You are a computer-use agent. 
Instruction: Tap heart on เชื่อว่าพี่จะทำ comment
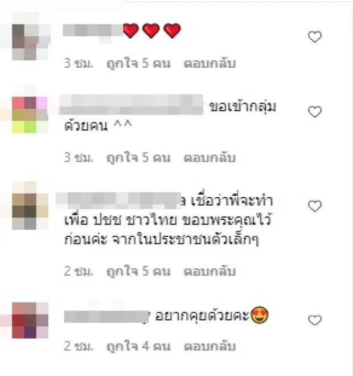[x=315, y=206]
